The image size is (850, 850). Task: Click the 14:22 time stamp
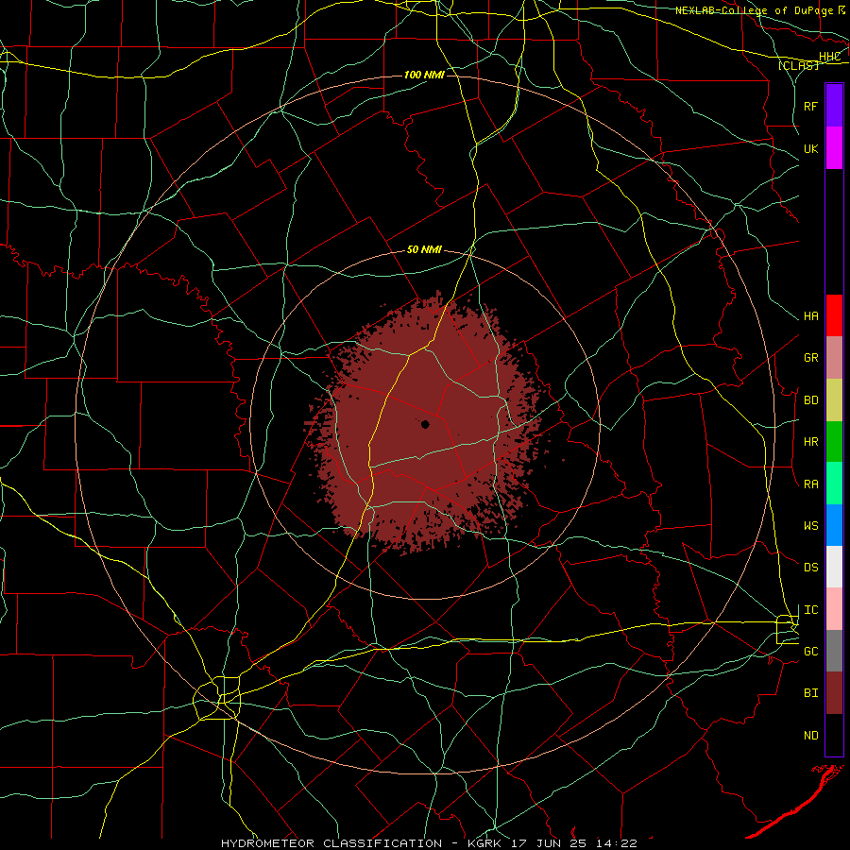pos(615,843)
